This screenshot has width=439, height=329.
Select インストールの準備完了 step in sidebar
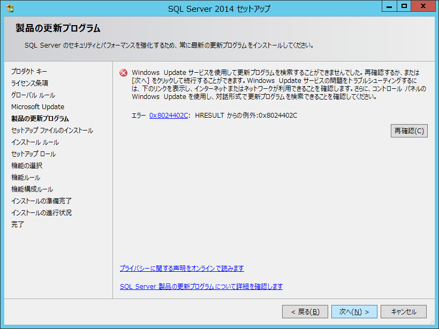click(x=41, y=201)
